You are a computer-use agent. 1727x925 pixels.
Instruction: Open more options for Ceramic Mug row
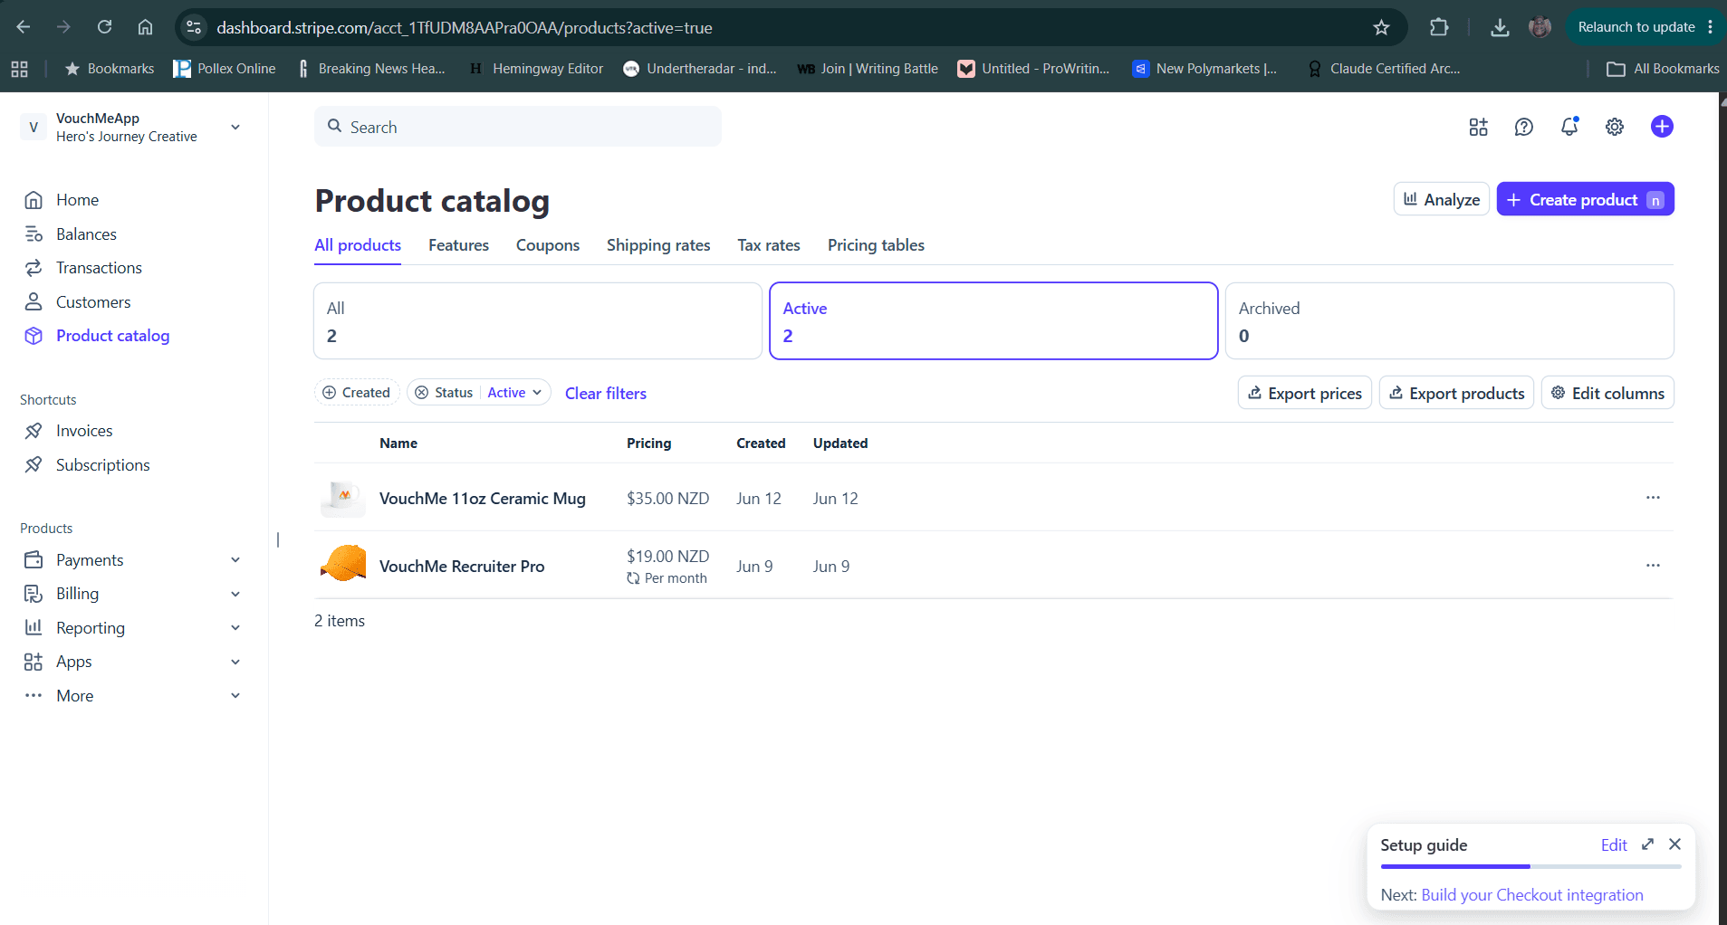click(x=1653, y=498)
